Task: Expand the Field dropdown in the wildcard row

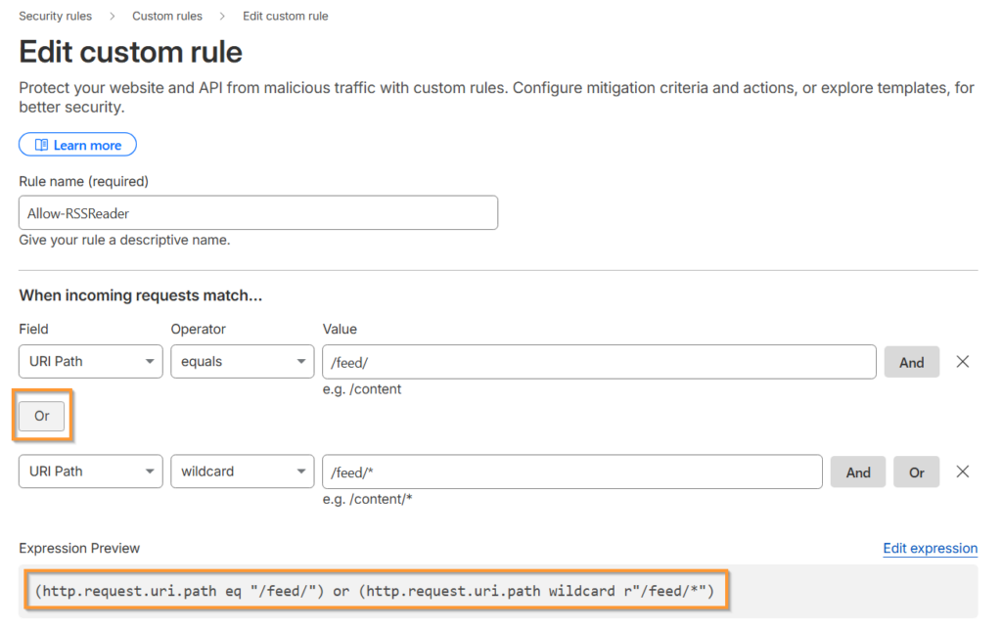Action: click(x=91, y=472)
